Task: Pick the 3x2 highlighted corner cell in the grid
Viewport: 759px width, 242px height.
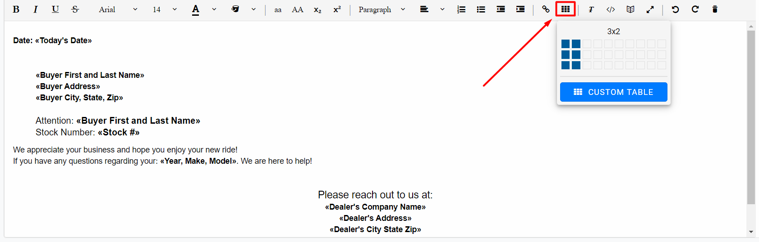Action: (576, 65)
